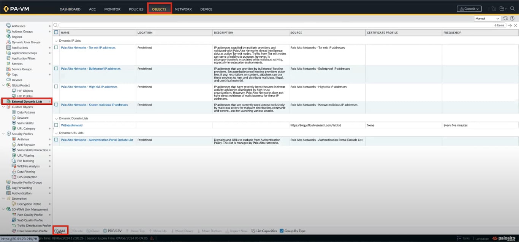Open Palo Alto Networks Tor exit link
The width and height of the screenshot is (519, 242).
[88, 47]
